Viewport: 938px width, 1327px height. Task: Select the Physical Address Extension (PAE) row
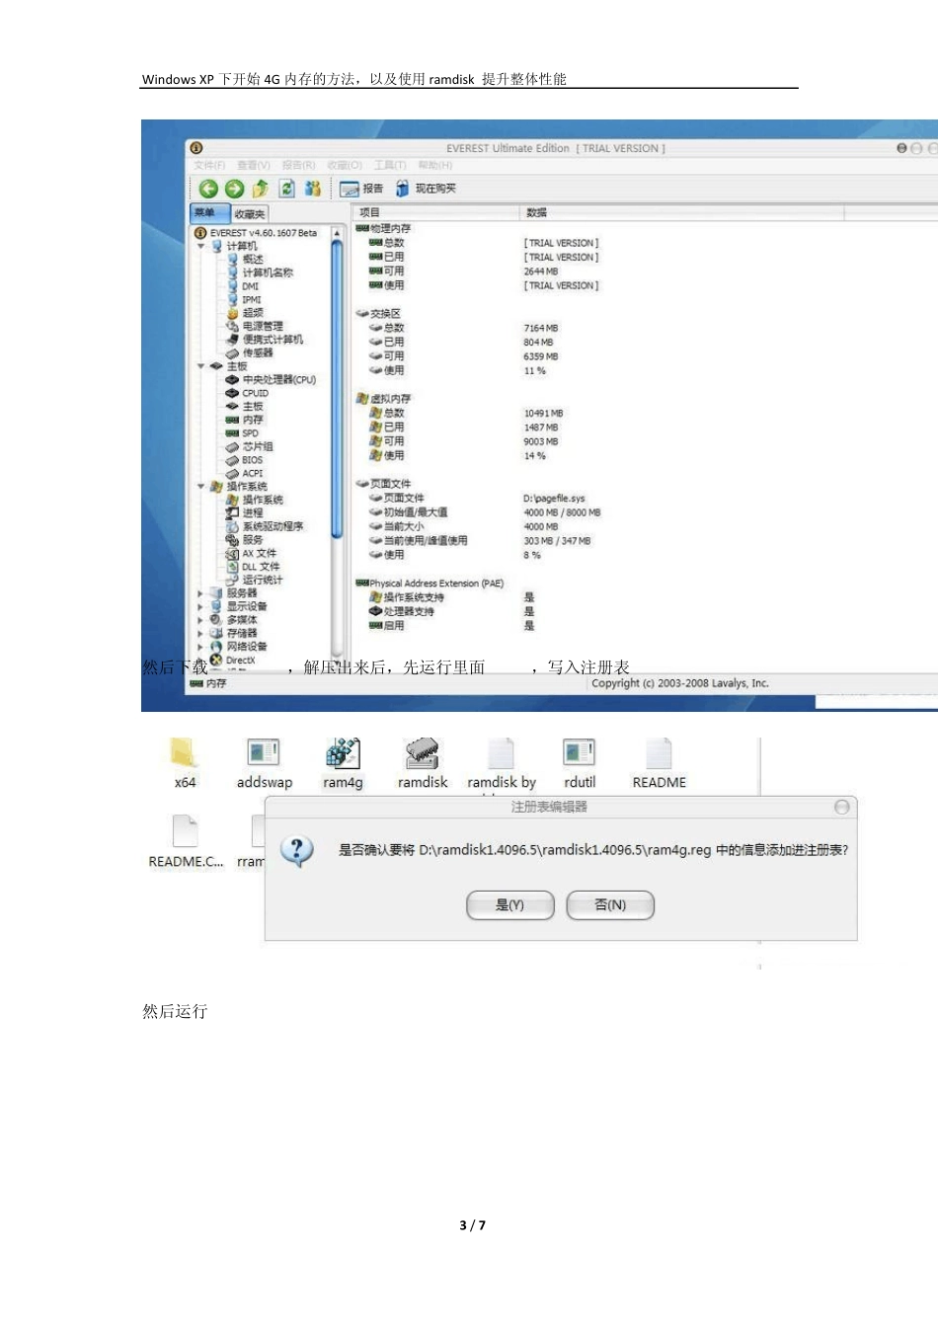430,584
